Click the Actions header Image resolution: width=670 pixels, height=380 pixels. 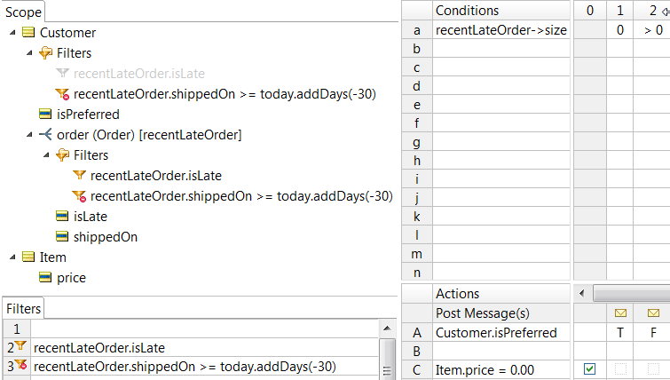pyautogui.click(x=501, y=294)
